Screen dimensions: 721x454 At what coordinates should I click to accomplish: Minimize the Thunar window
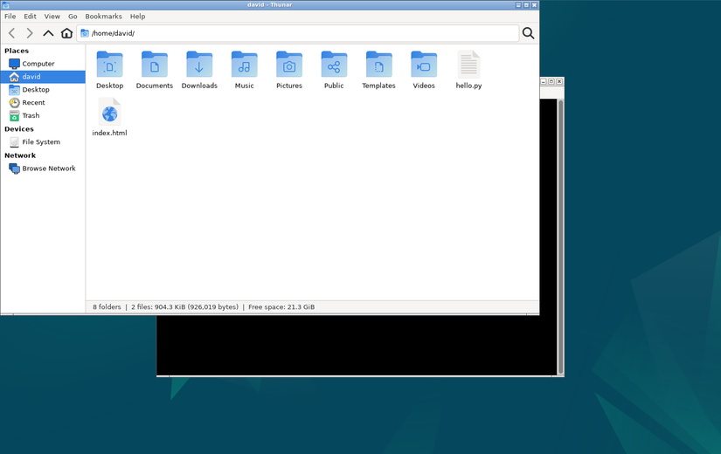tap(518, 5)
